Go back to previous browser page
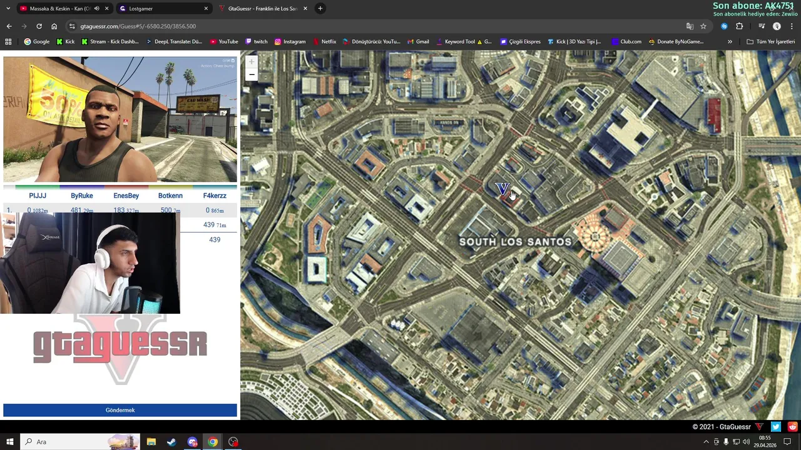The image size is (801, 450). (x=9, y=26)
